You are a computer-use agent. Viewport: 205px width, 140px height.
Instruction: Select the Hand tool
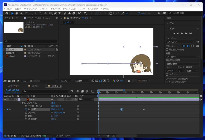[17, 13]
